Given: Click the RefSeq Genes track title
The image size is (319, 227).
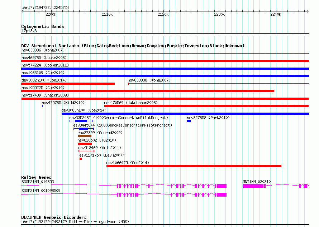Looking at the screenshot, I should point(37,177).
